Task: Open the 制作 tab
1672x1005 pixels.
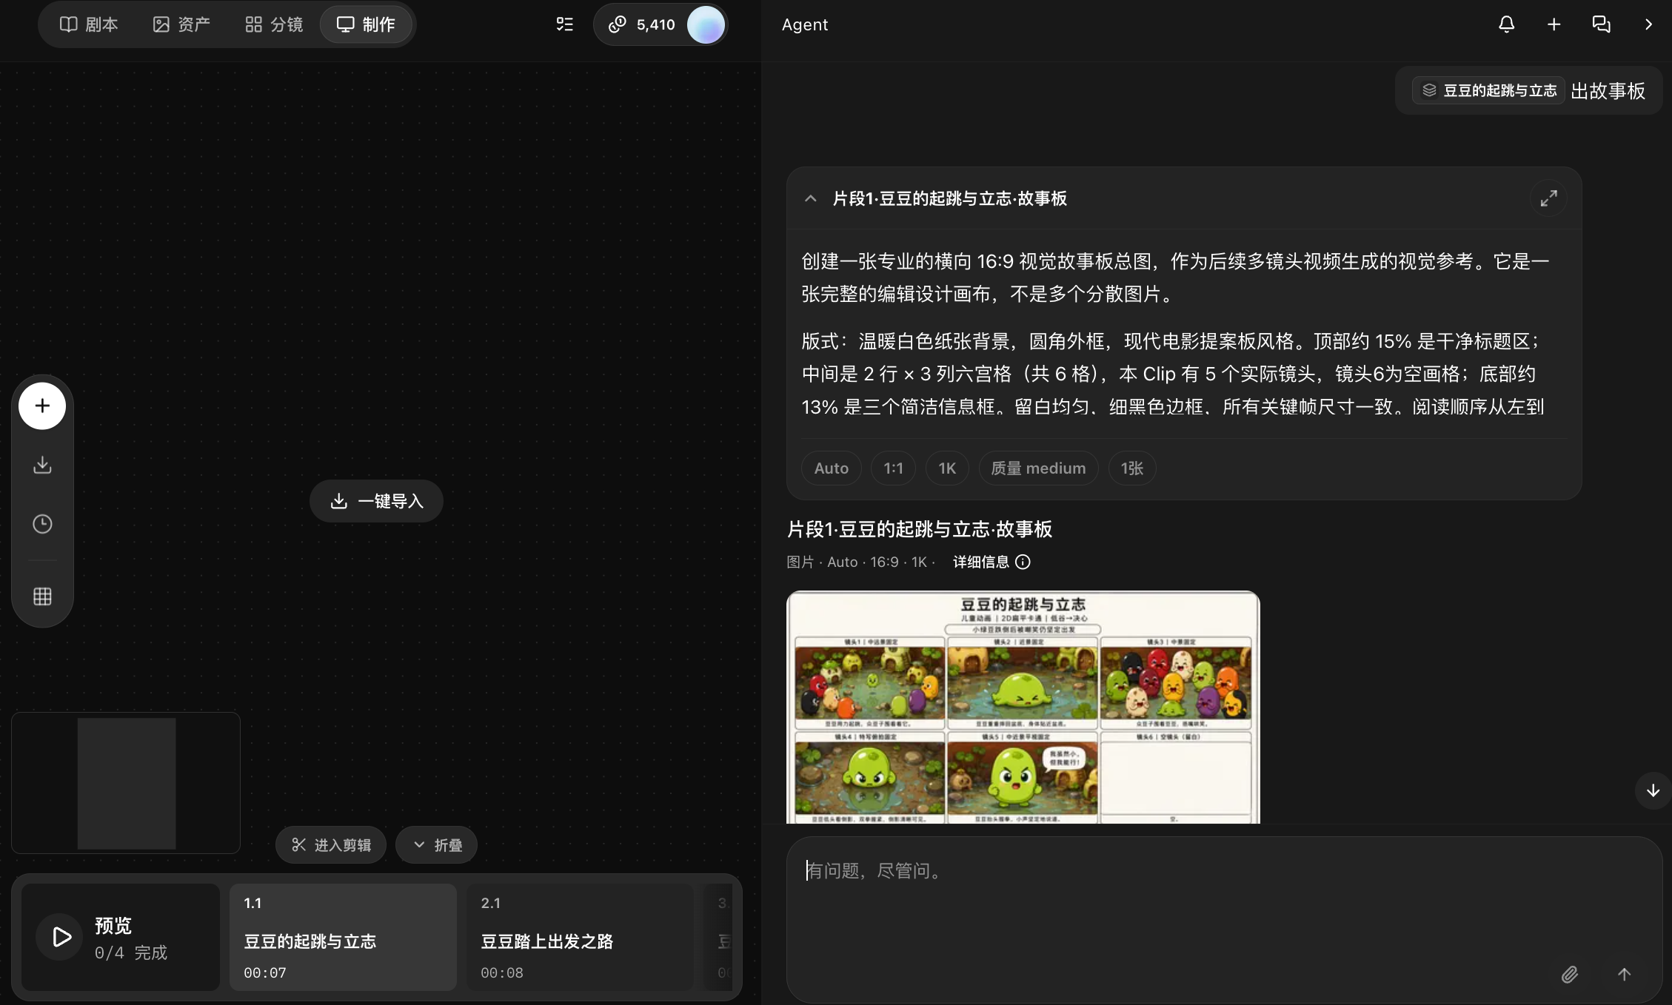Action: (367, 24)
